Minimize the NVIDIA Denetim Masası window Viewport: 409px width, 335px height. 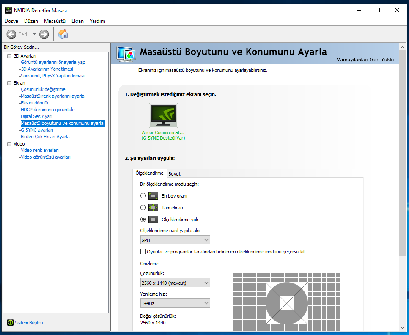pyautogui.click(x=359, y=10)
